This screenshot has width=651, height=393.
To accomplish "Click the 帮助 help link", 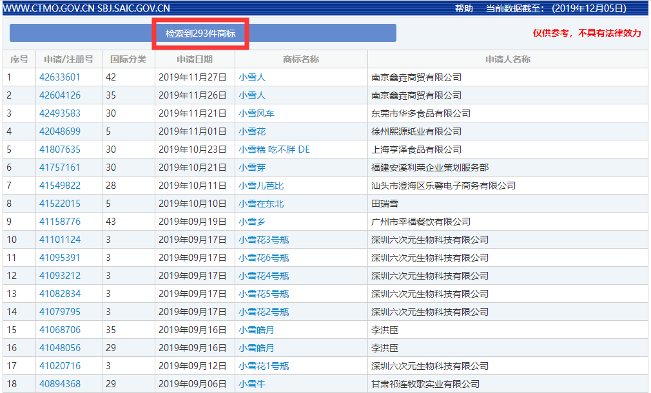I will (x=463, y=8).
